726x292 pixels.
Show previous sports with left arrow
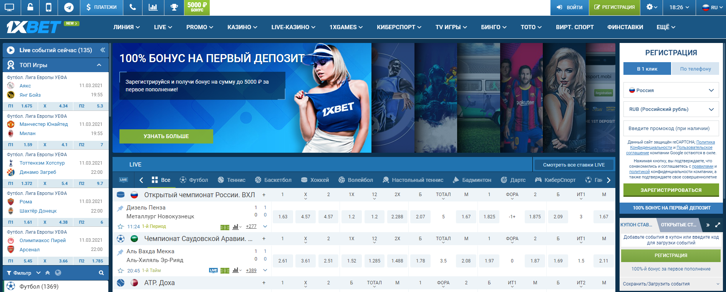(141, 180)
